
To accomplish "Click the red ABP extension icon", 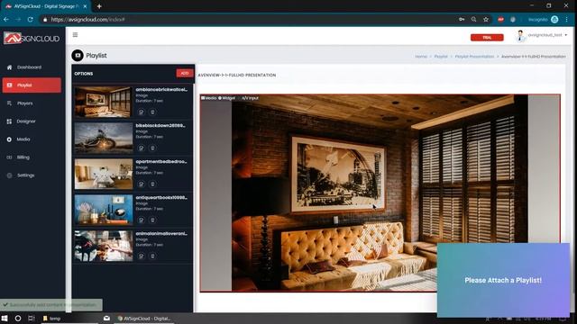I will [500, 20].
